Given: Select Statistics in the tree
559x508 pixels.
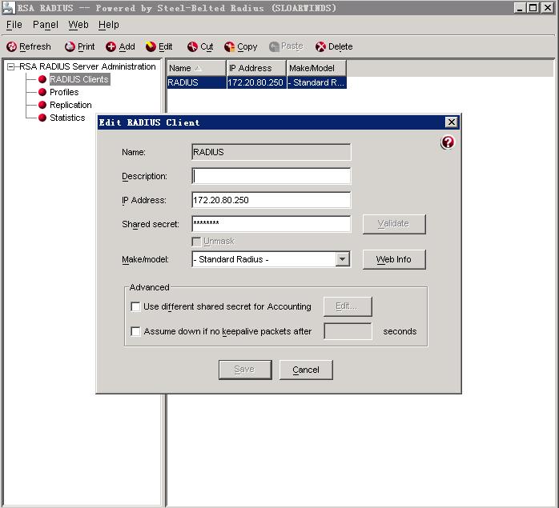Looking at the screenshot, I should pos(67,118).
